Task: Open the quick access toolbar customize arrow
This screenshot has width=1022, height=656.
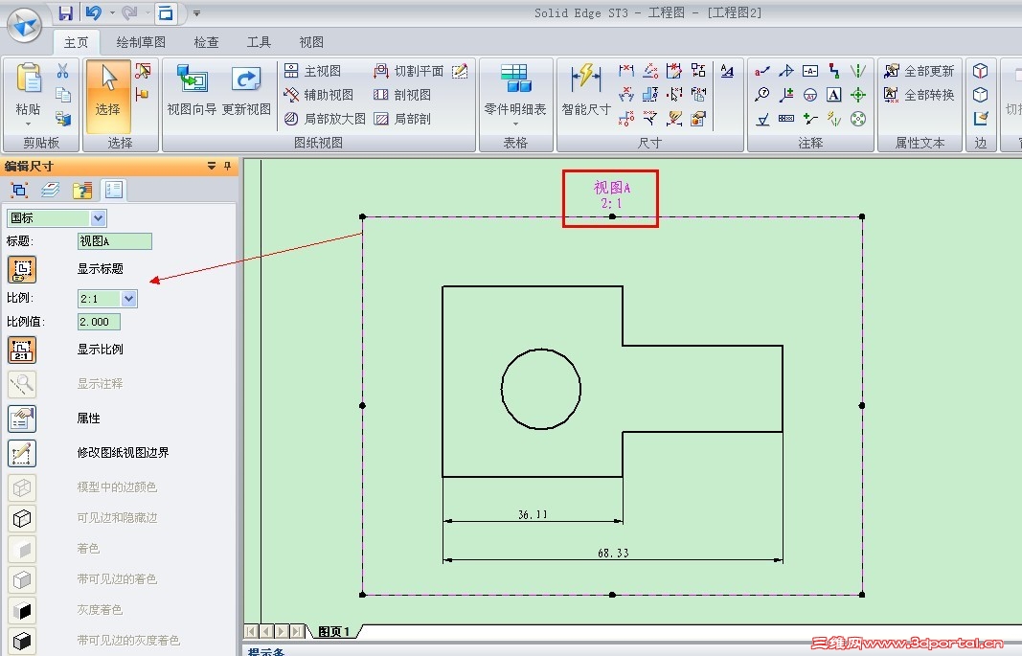Action: (x=197, y=13)
